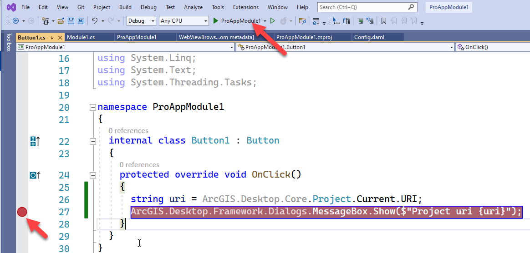Open the Any CPU platform dropdown
This screenshot has width=530, height=253.
click(184, 21)
